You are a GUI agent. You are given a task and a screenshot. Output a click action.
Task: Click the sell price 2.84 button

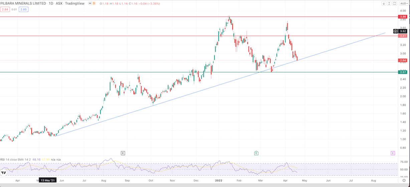pyautogui.click(x=5, y=9)
